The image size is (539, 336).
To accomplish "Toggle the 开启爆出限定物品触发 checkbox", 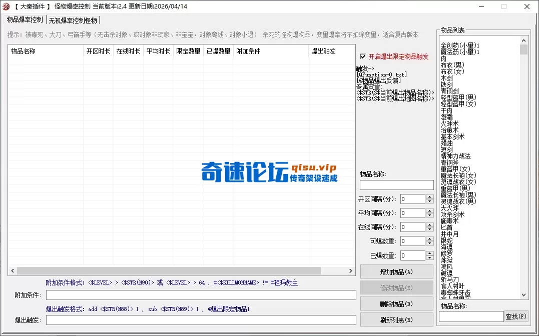I will [x=363, y=56].
